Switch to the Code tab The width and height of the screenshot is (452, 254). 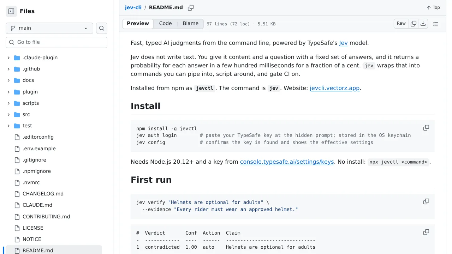(165, 24)
